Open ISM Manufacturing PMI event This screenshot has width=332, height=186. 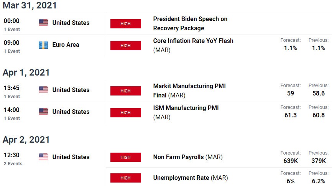(x=186, y=112)
